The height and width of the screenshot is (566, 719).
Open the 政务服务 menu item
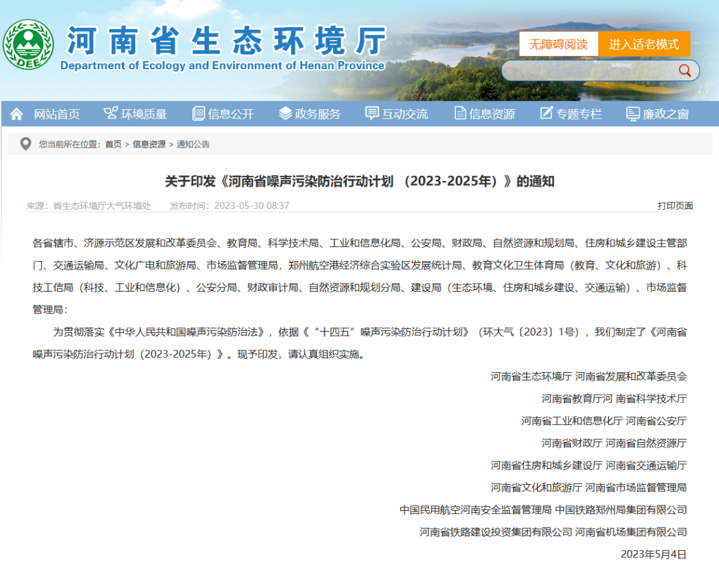(318, 114)
